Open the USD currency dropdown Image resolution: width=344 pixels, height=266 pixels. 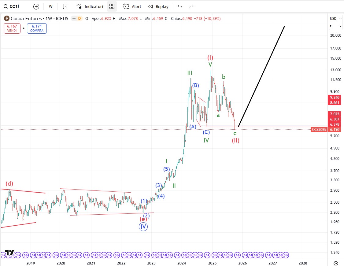tap(335, 19)
